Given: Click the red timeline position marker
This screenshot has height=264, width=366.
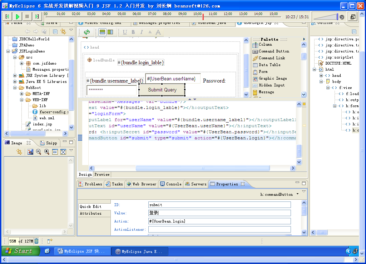Looking at the screenshot, I should tap(203, 16).
